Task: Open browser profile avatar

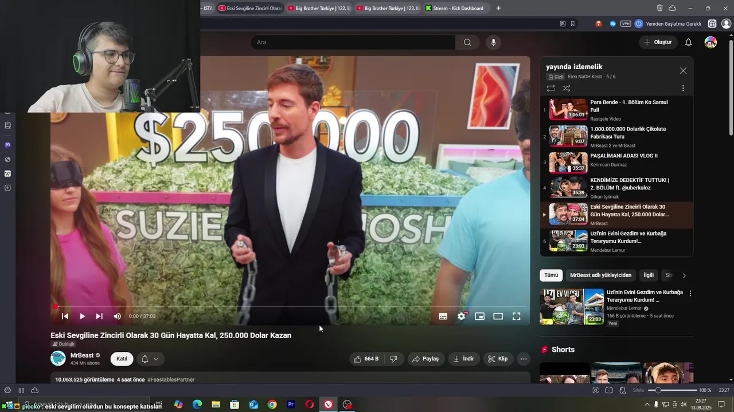Action: point(726,24)
